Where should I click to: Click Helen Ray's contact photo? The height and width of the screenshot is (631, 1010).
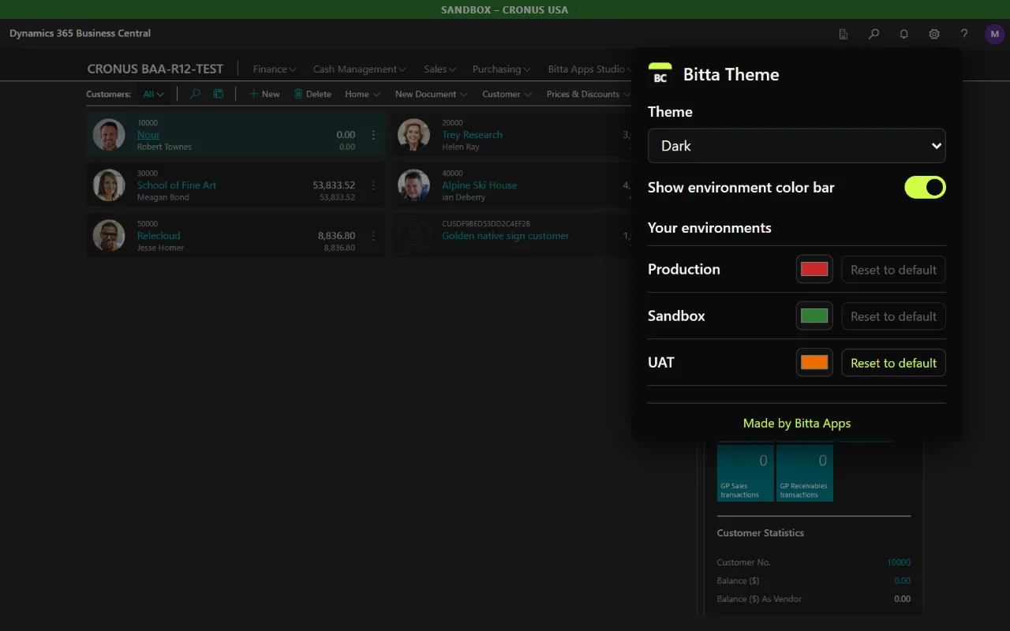(413, 135)
